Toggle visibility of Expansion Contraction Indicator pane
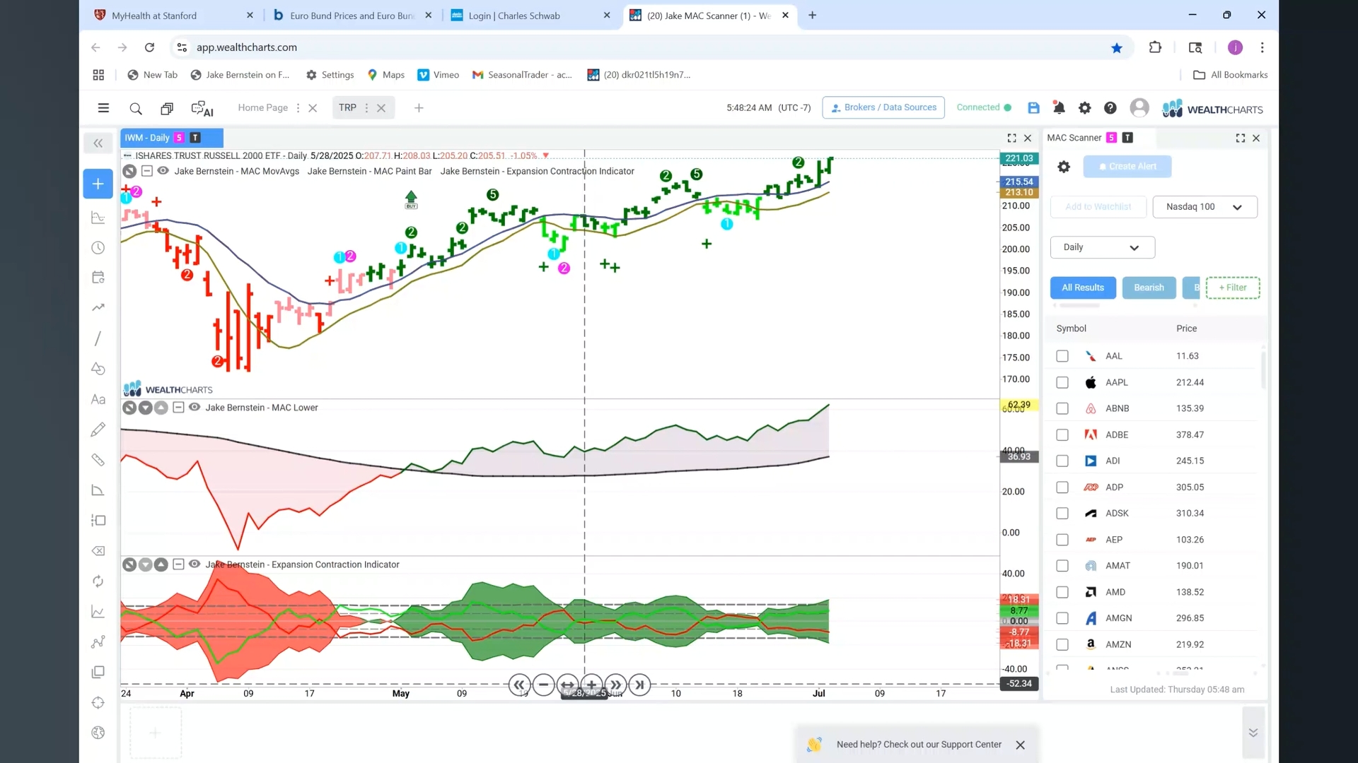Screen dimensions: 1358x763 (x=194, y=564)
